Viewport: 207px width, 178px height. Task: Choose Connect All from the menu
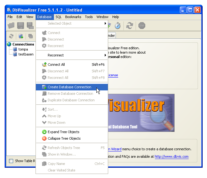pyautogui.click(x=72, y=65)
